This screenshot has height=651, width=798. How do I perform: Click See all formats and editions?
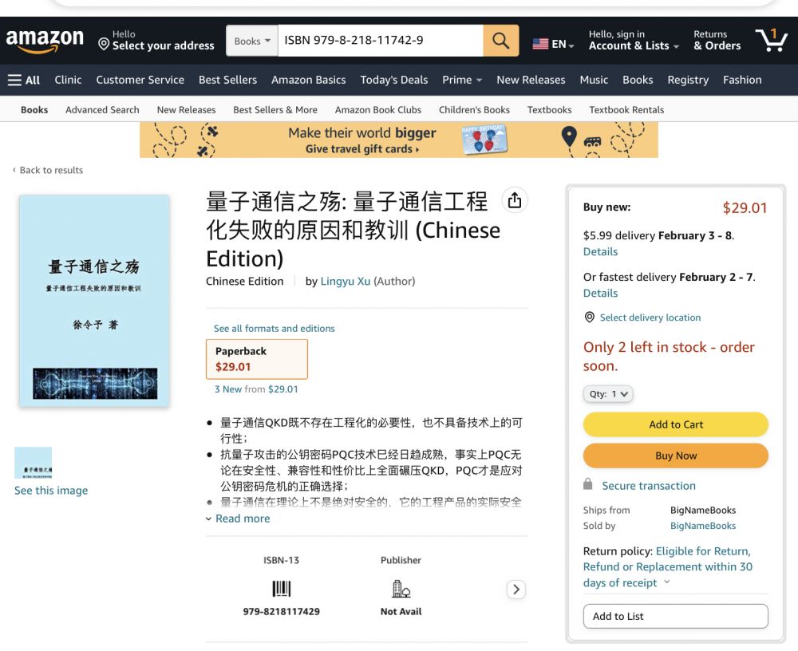pos(275,329)
